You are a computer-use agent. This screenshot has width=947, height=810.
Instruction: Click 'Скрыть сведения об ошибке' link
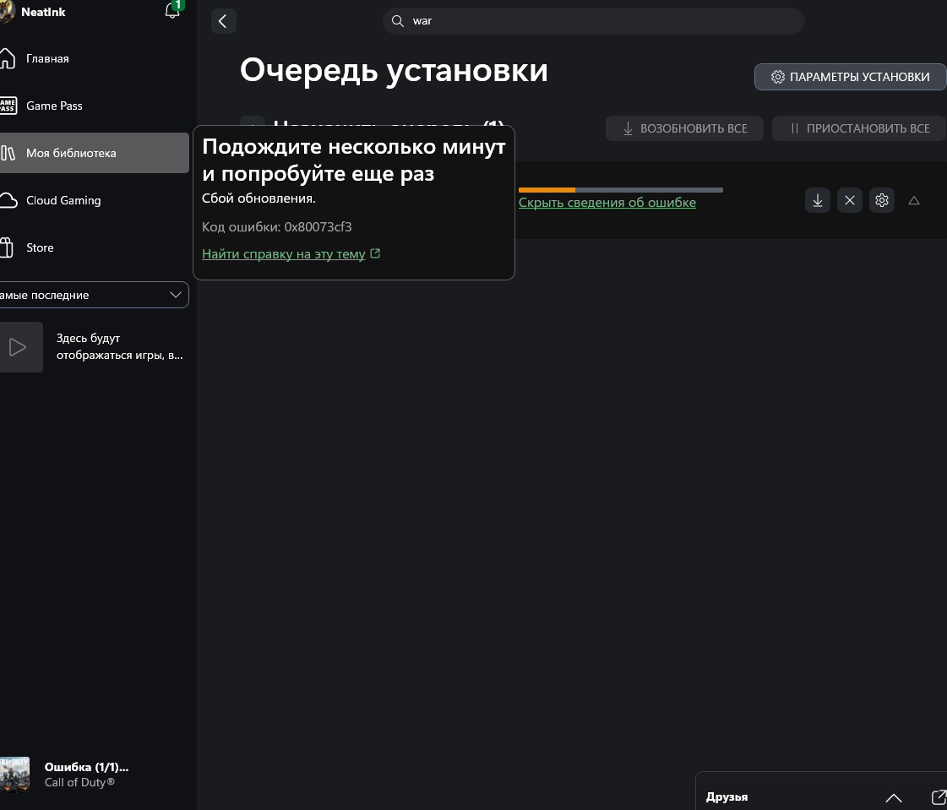click(607, 203)
